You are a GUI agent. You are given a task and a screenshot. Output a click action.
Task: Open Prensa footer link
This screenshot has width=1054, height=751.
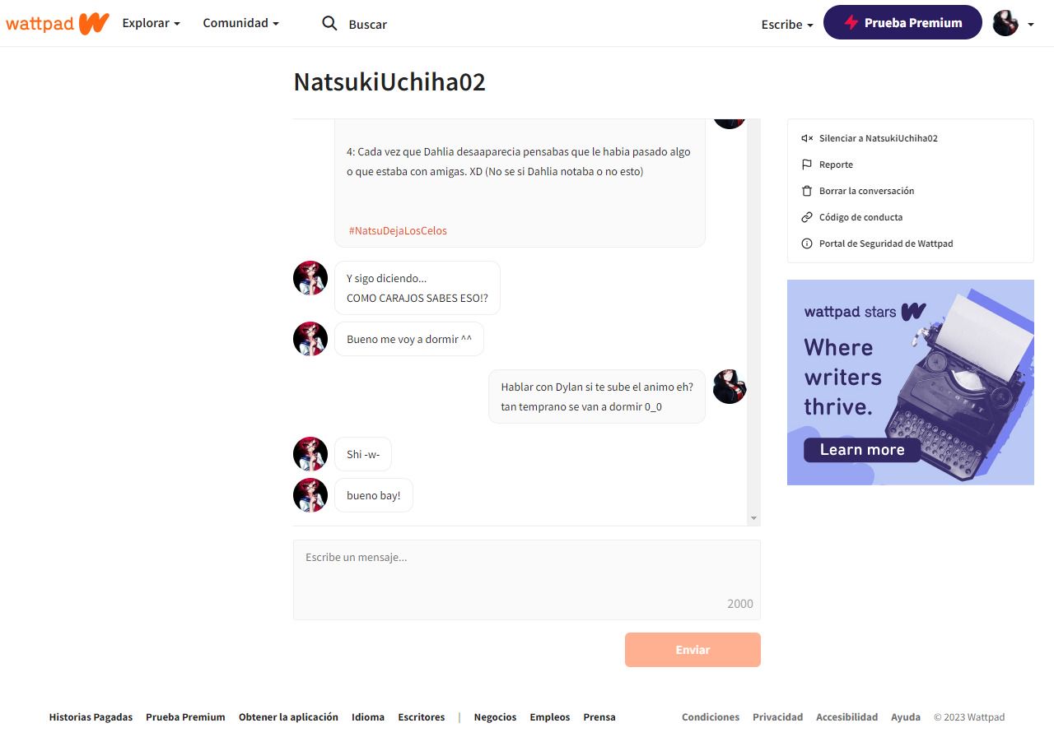point(599,717)
